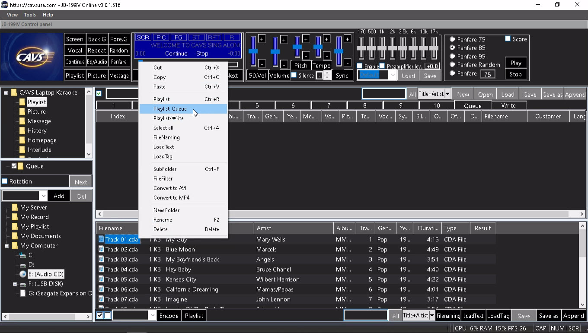Viewport: 588px width, 333px height.
Task: Open the equalizer Default preset dropdown
Action: coord(393,75)
